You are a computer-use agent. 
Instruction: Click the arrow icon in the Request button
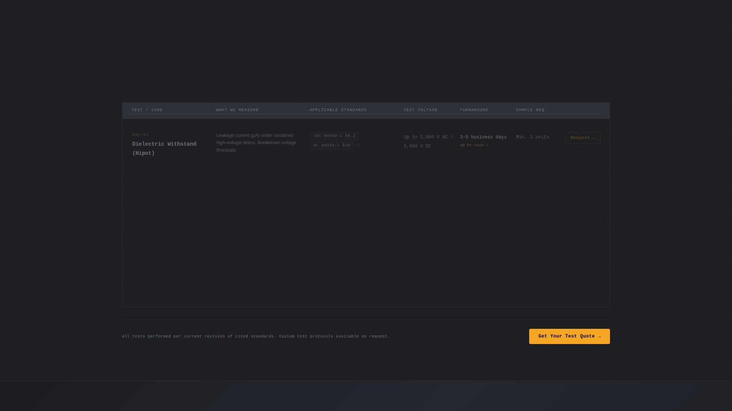pos(593,138)
